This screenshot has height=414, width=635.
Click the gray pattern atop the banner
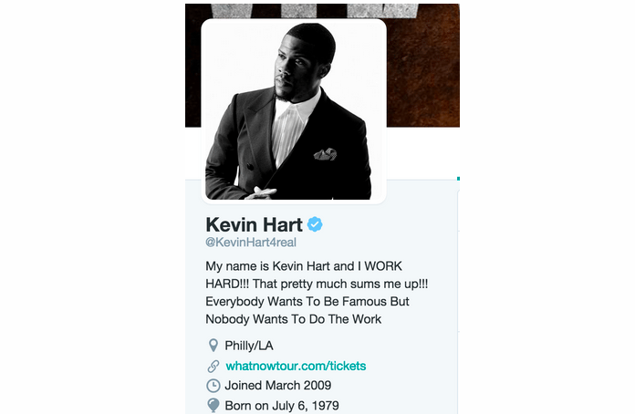[314, 11]
